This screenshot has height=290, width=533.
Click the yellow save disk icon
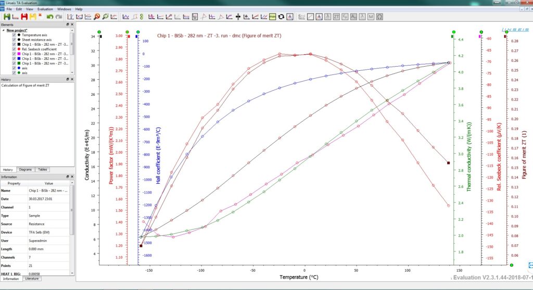pos(33,17)
